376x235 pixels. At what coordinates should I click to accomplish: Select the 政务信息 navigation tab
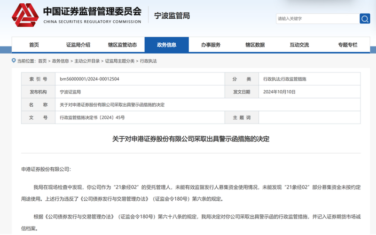167,45
